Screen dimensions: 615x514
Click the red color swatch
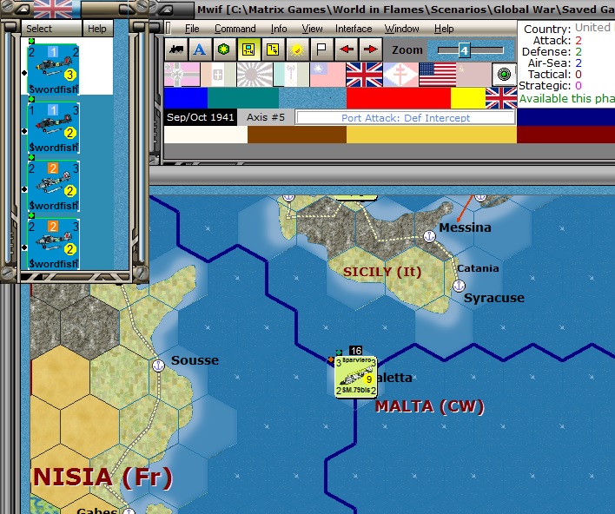[399, 98]
